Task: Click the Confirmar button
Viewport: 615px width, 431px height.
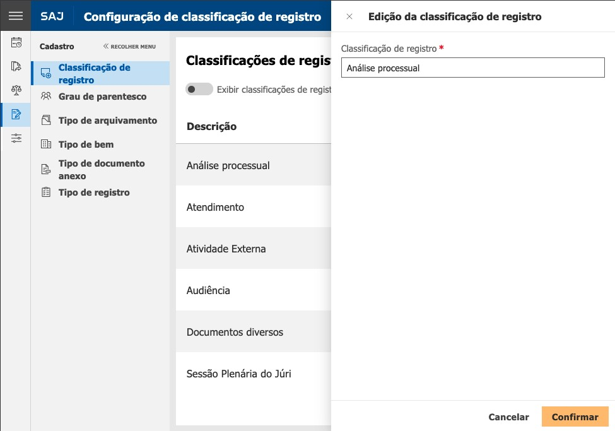Action: click(575, 417)
